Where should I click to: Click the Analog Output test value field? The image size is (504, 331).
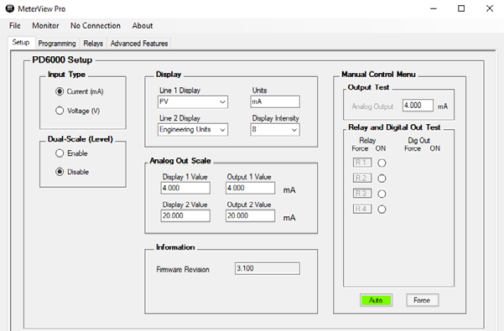coord(418,106)
